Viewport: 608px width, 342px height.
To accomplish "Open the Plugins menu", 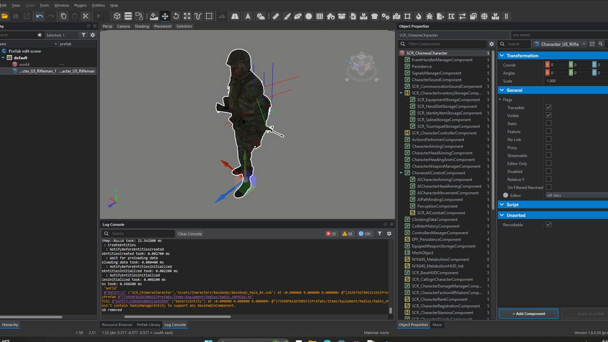I will point(80,5).
